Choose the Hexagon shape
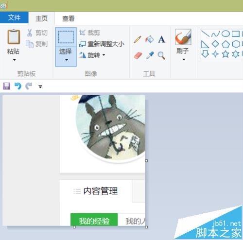This screenshot has height=240, width=243. (x=236, y=44)
